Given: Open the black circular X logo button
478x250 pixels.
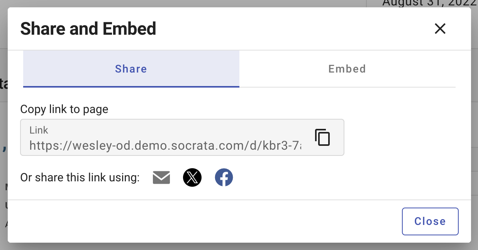Looking at the screenshot, I should coord(192,178).
